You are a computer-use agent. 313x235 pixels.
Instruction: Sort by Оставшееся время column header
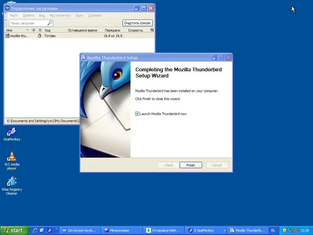pyautogui.click(x=84, y=30)
